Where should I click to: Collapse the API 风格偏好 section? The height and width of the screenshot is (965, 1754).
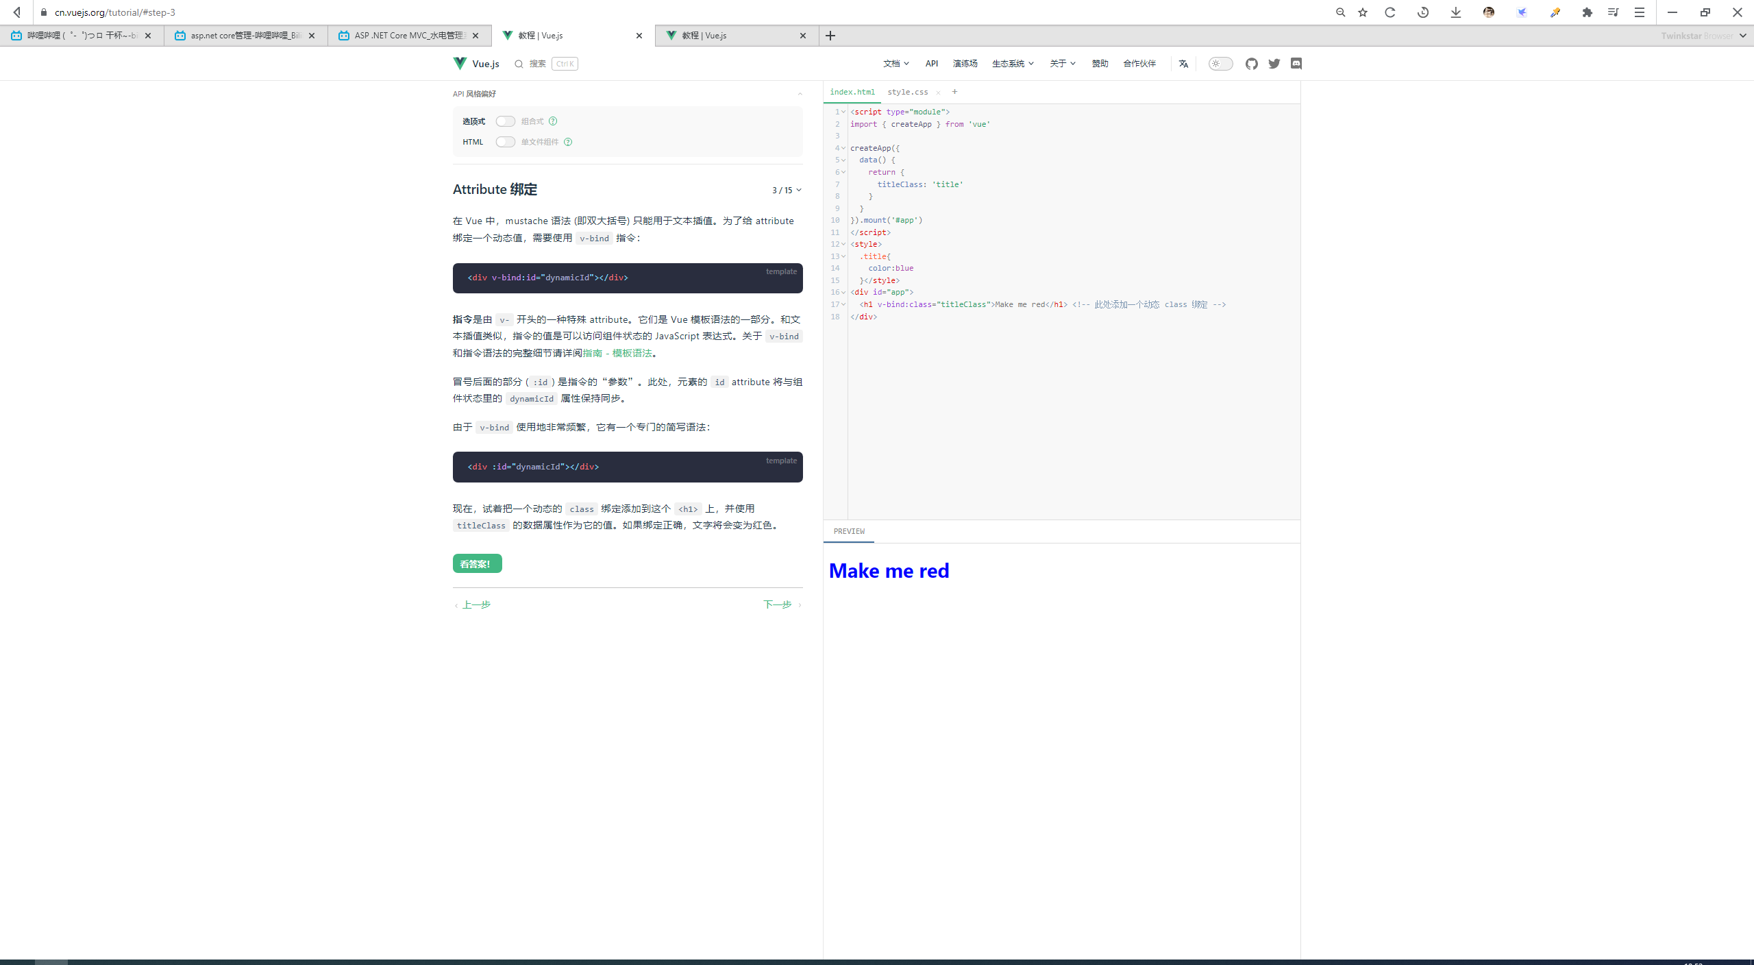800,94
